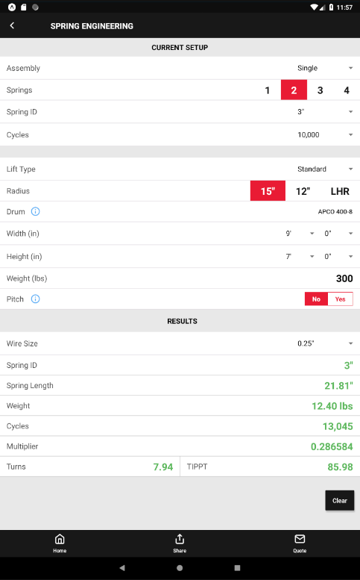
Task: Choose 12" radius option
Action: point(303,191)
